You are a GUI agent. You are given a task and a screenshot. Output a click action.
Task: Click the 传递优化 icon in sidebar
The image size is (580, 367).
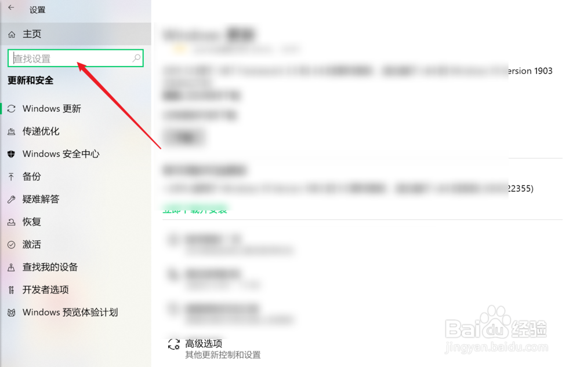[x=12, y=131]
